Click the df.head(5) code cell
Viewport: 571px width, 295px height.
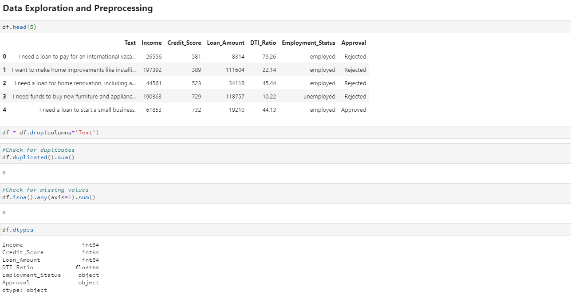tap(20, 27)
